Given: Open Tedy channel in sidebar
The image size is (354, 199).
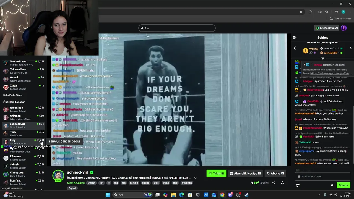Looking at the screenshot, I should pos(24,133).
